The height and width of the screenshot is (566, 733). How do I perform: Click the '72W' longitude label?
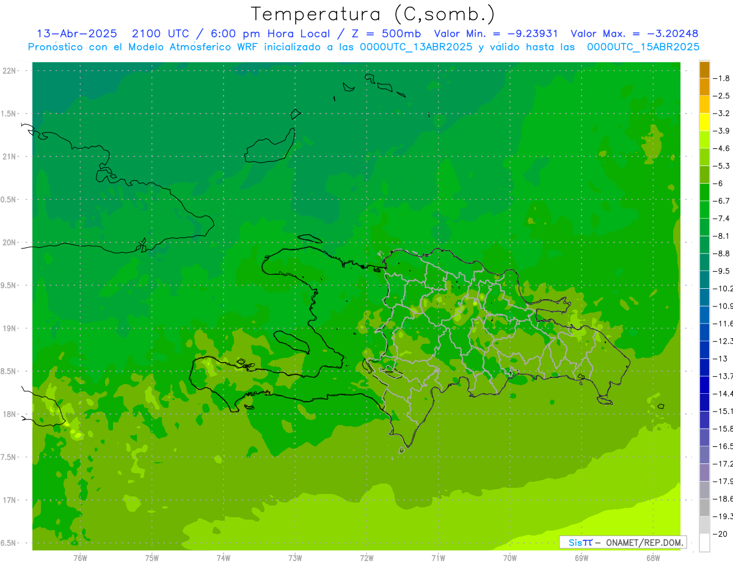(x=366, y=557)
